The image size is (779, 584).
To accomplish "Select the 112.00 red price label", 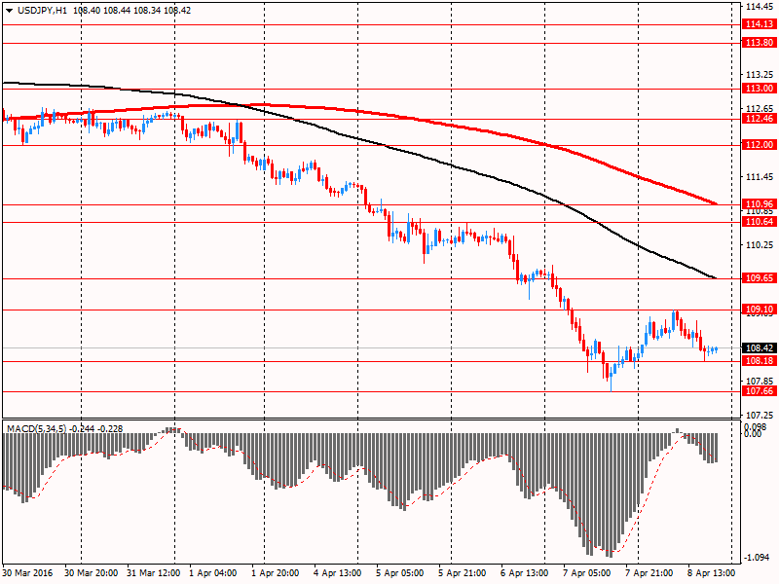I will click(x=760, y=144).
